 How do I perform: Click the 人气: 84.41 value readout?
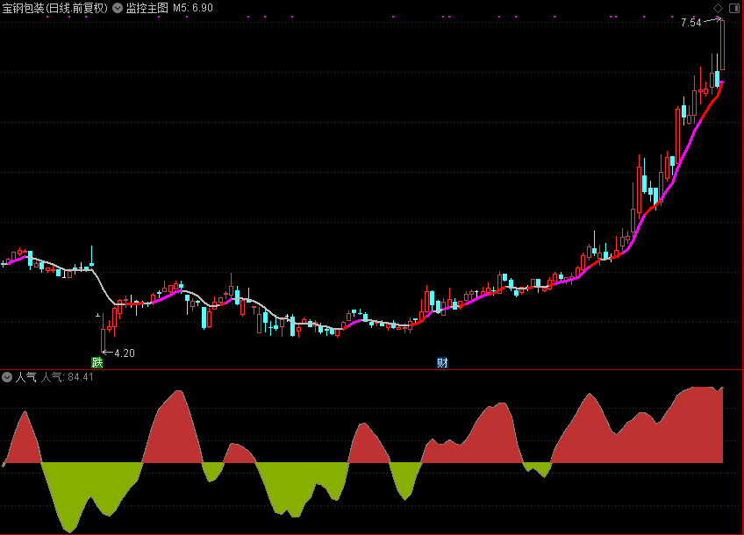[x=68, y=378]
